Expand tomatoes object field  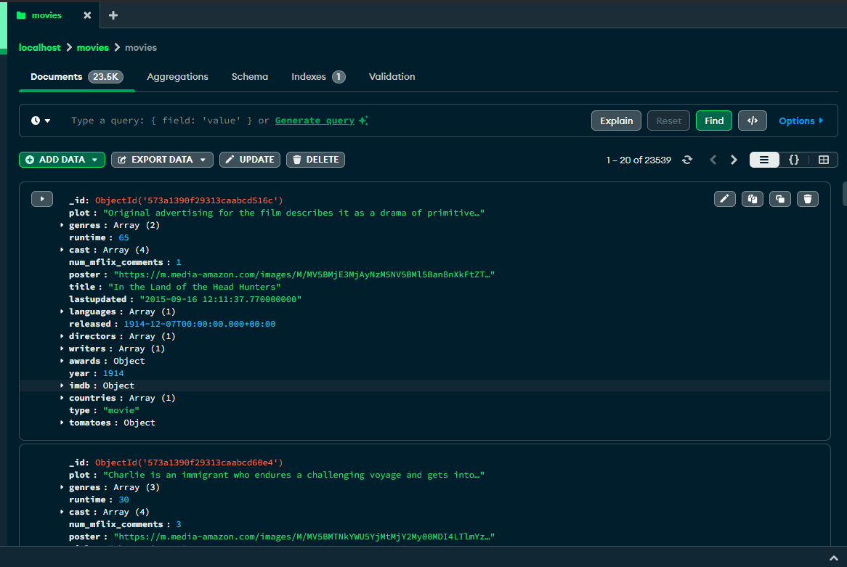tap(62, 423)
